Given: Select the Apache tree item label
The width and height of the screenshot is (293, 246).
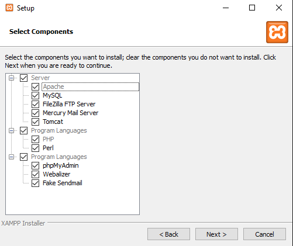Looking at the screenshot, I should click(x=53, y=86).
